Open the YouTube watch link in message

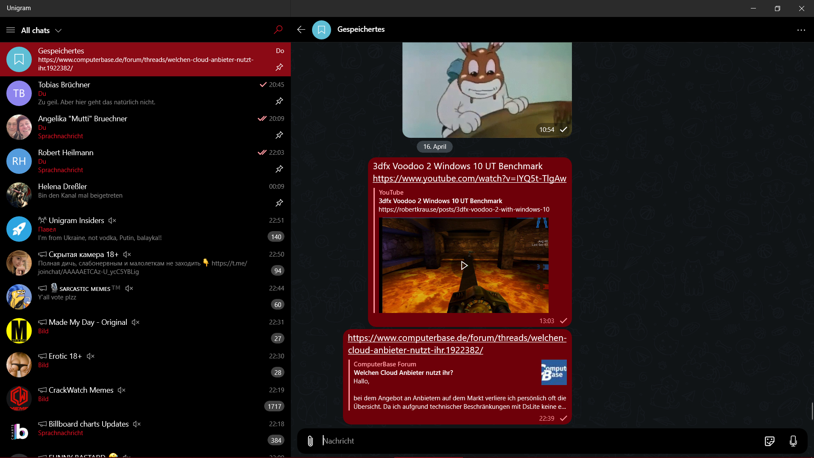click(x=469, y=179)
